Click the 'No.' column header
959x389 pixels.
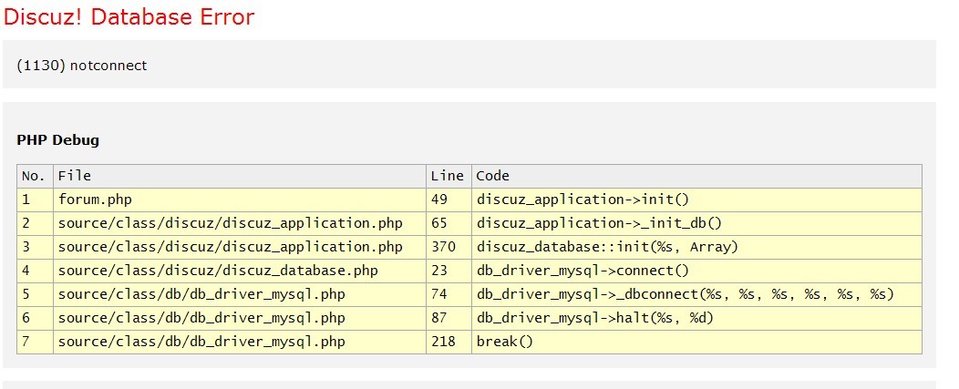(35, 176)
